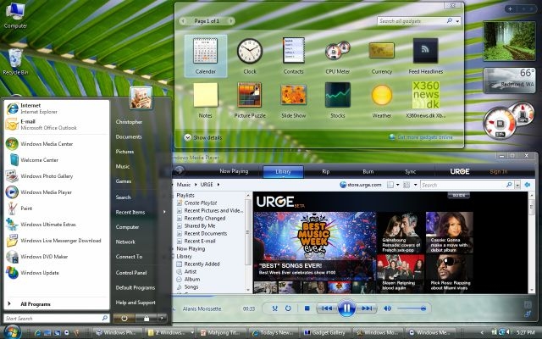This screenshot has width=542, height=339.
Task: Click the power button in Start menu
Action: click(x=124, y=318)
